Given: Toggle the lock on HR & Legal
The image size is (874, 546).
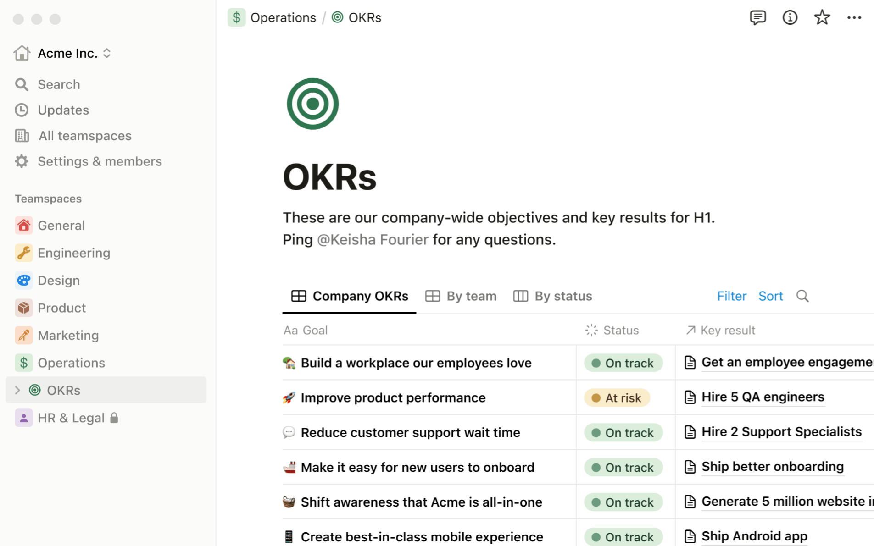Looking at the screenshot, I should pos(115,418).
